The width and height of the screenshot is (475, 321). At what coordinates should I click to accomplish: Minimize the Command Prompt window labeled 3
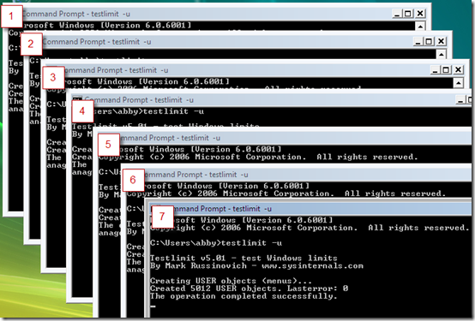[x=436, y=70]
